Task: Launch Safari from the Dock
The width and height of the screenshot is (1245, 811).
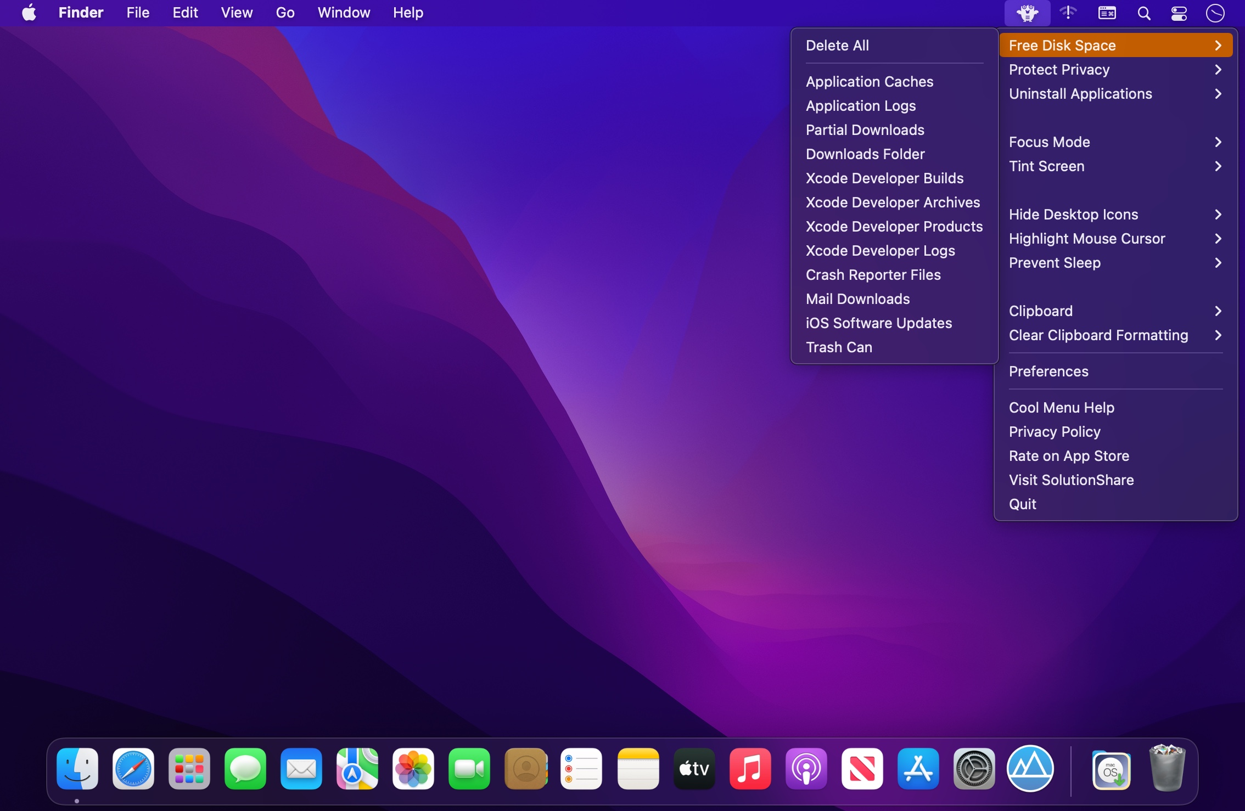Action: coord(133,769)
